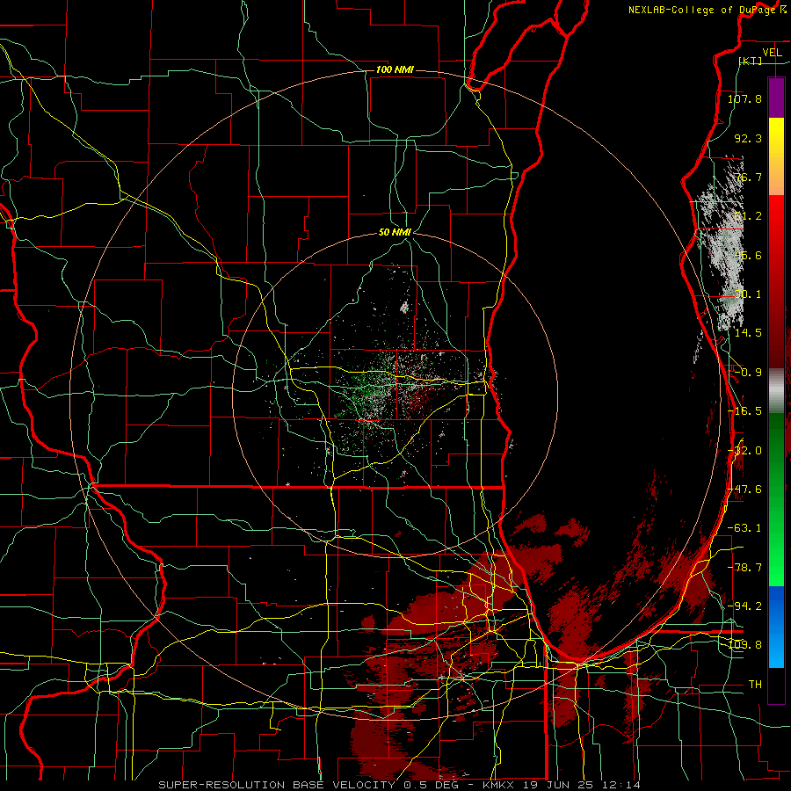791x791 pixels.
Task: Click the TH threshold legend label
Action: (755, 685)
